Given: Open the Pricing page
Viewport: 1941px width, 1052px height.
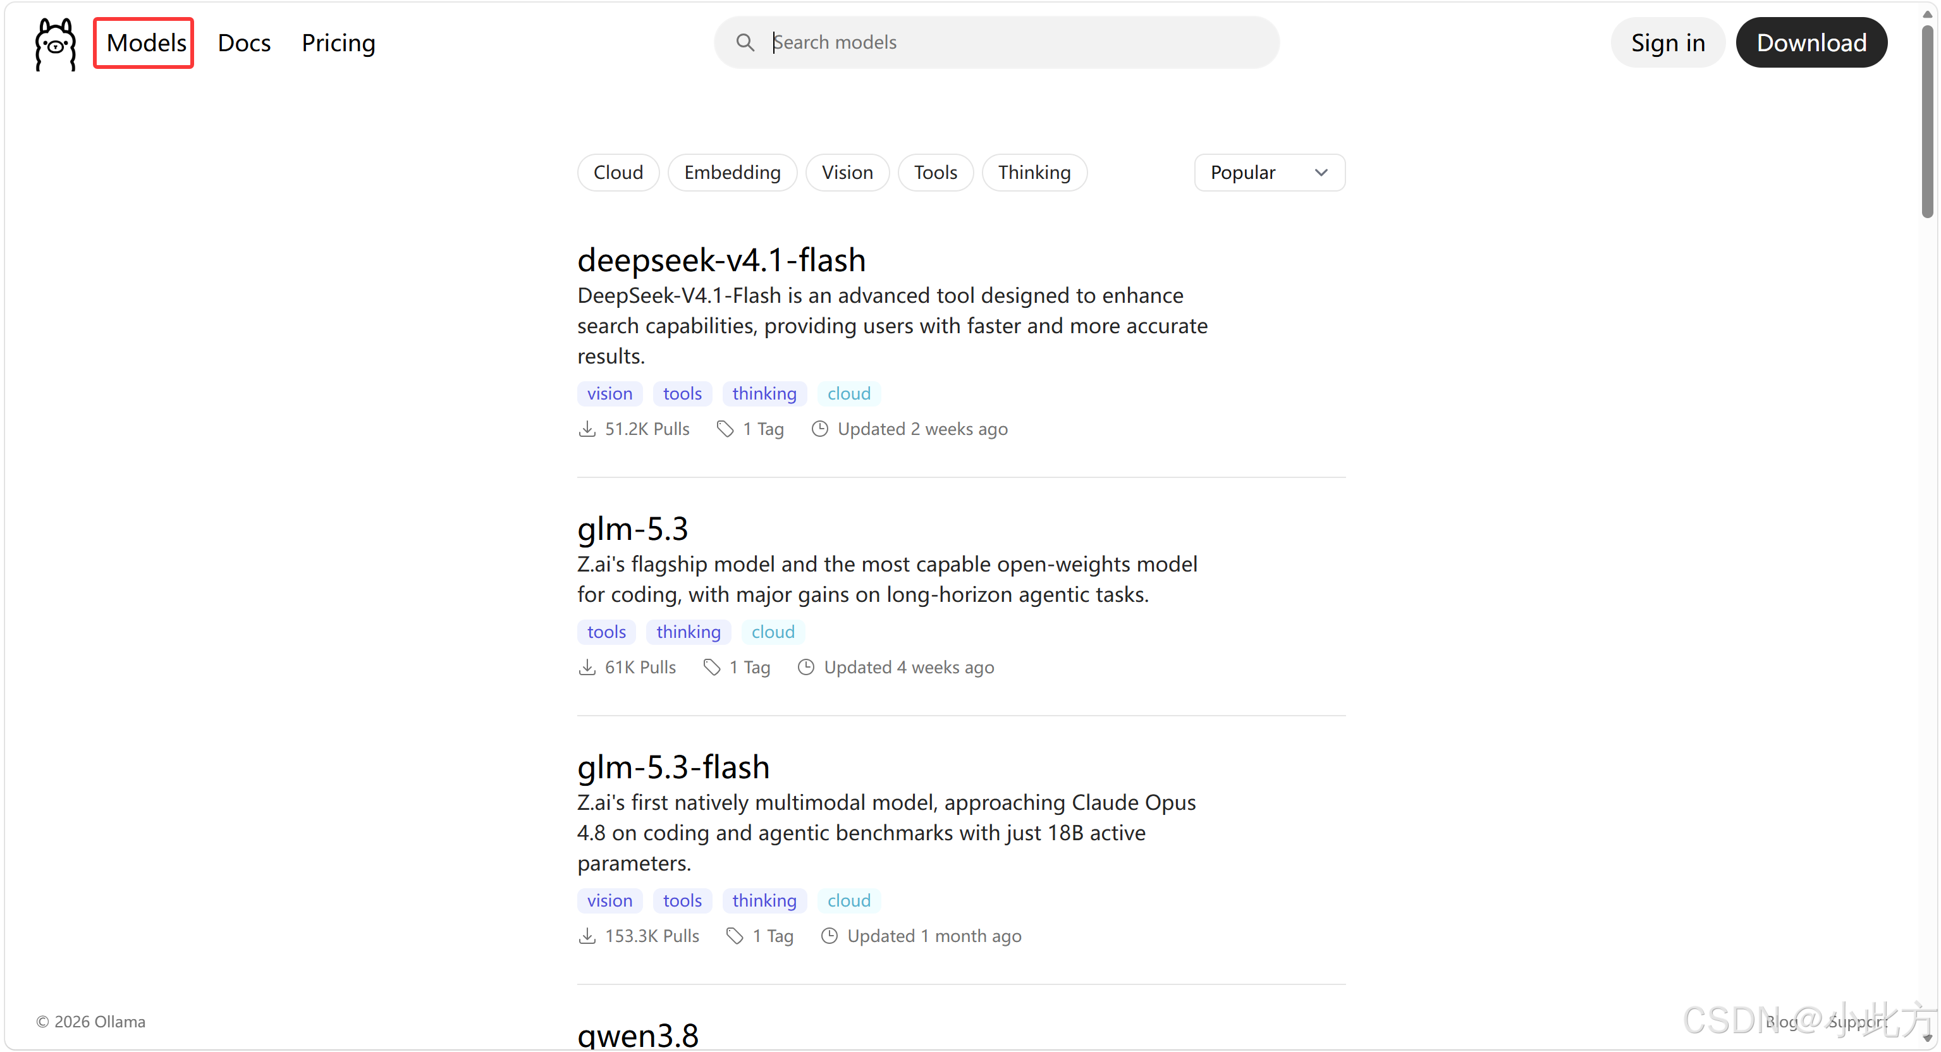Looking at the screenshot, I should tap(338, 43).
